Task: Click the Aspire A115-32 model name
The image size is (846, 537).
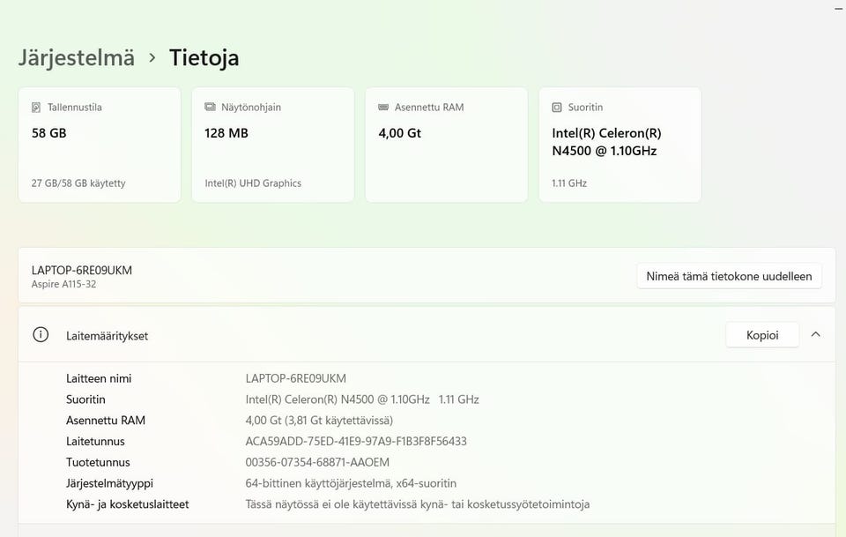Action: coord(64,284)
